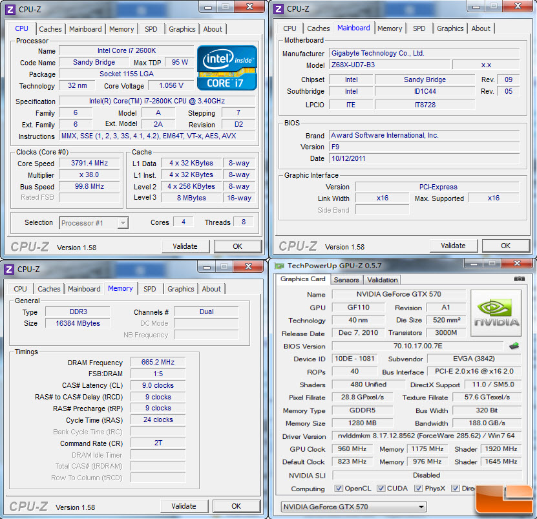Switch to the SPD tab in the CPU-Z motherboard window
Image resolution: width=537 pixels, height=519 pixels.
pos(419,28)
